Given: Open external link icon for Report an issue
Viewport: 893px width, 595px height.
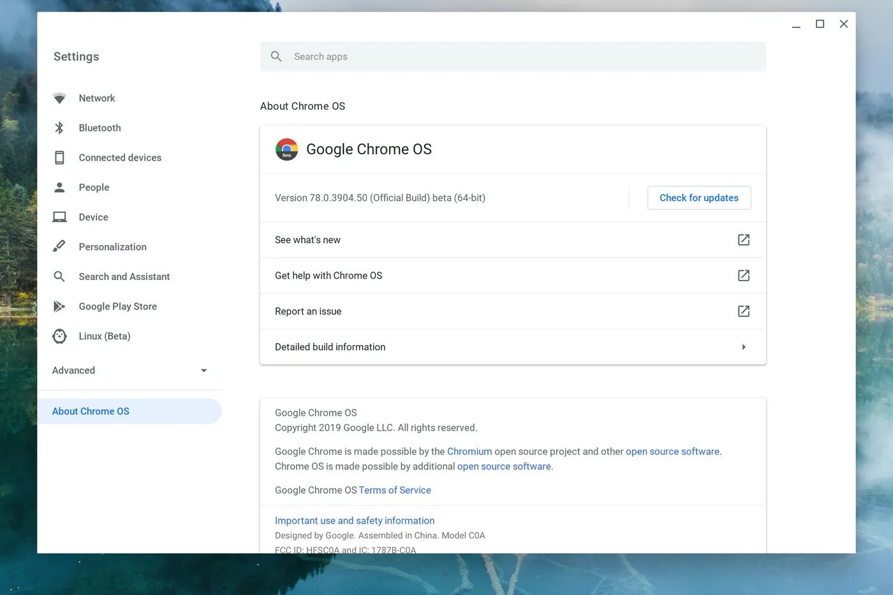Looking at the screenshot, I should click(x=744, y=311).
